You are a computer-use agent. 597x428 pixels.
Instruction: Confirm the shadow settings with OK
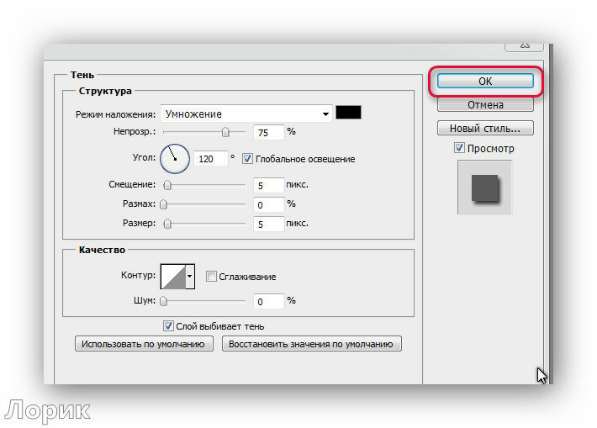pyautogui.click(x=485, y=81)
